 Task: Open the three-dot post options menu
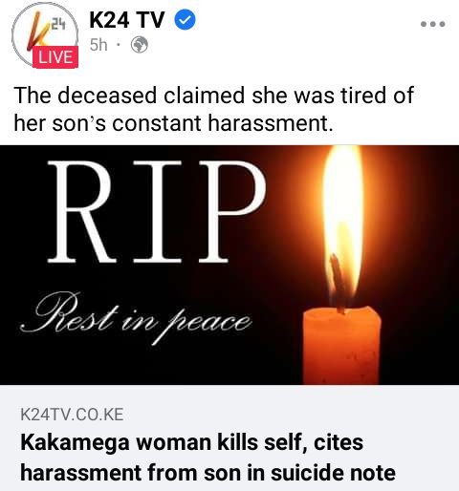coord(432,24)
